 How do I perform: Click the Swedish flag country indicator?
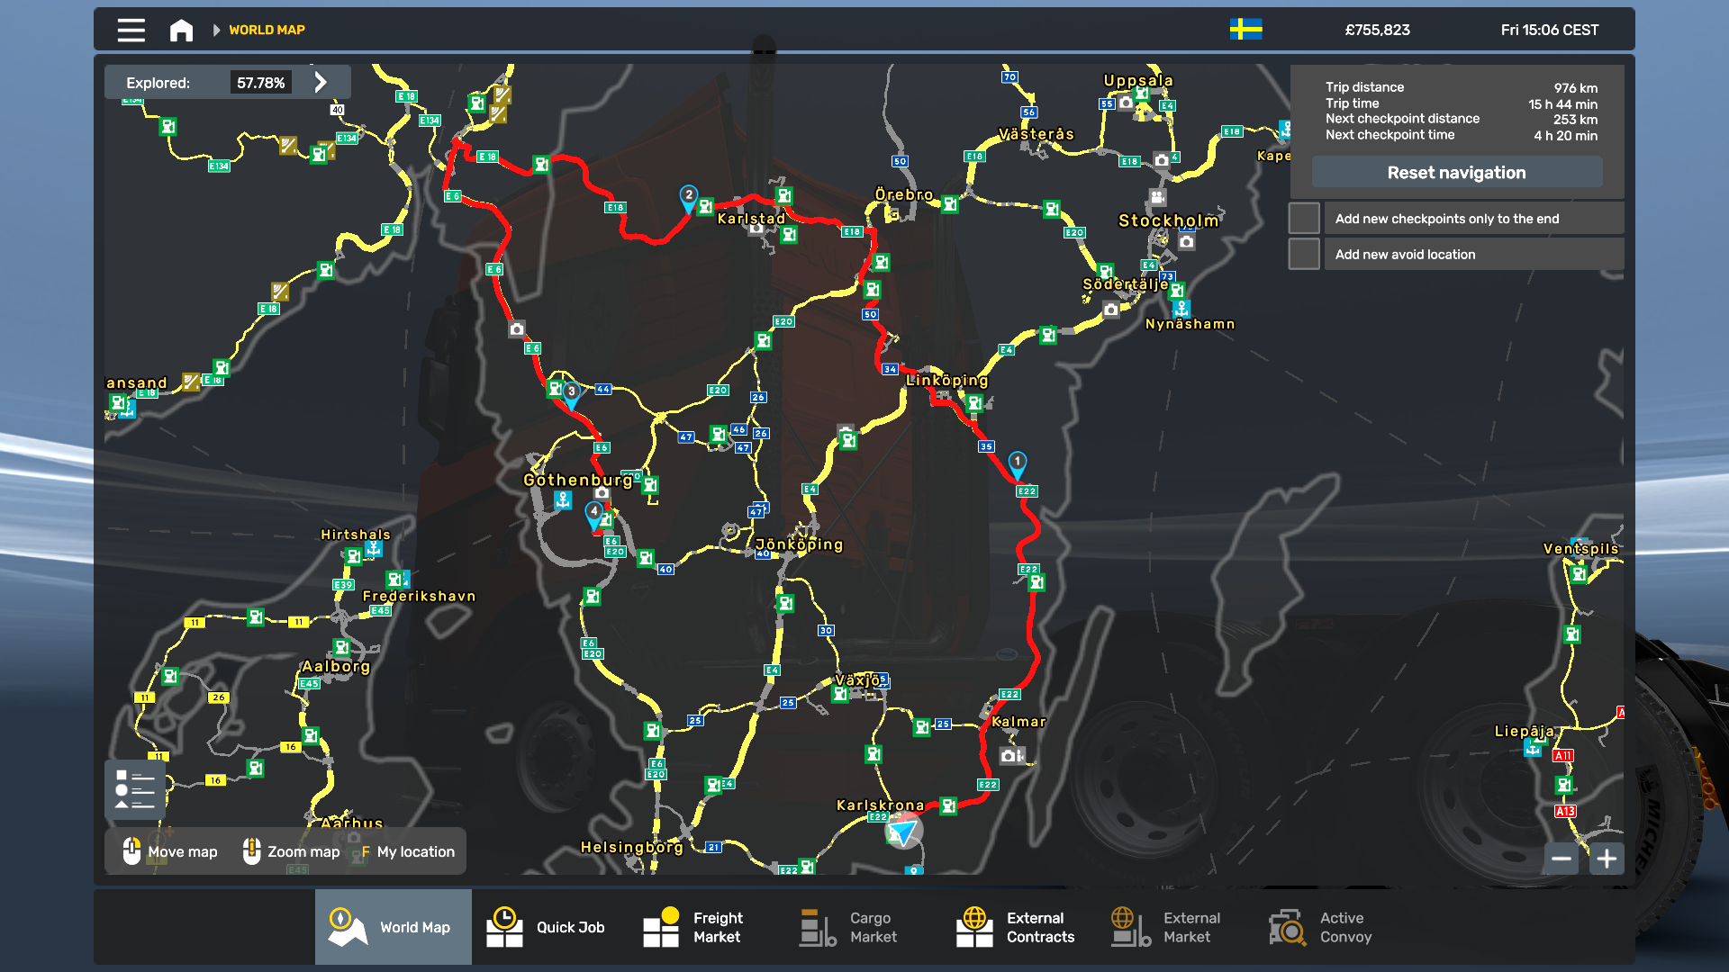[x=1246, y=30]
